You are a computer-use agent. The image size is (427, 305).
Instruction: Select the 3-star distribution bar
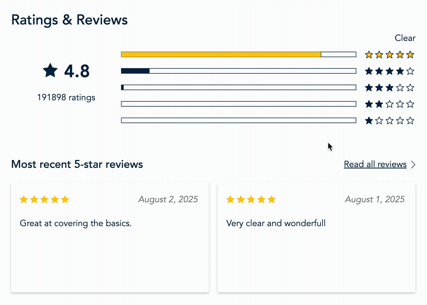pyautogui.click(x=239, y=87)
